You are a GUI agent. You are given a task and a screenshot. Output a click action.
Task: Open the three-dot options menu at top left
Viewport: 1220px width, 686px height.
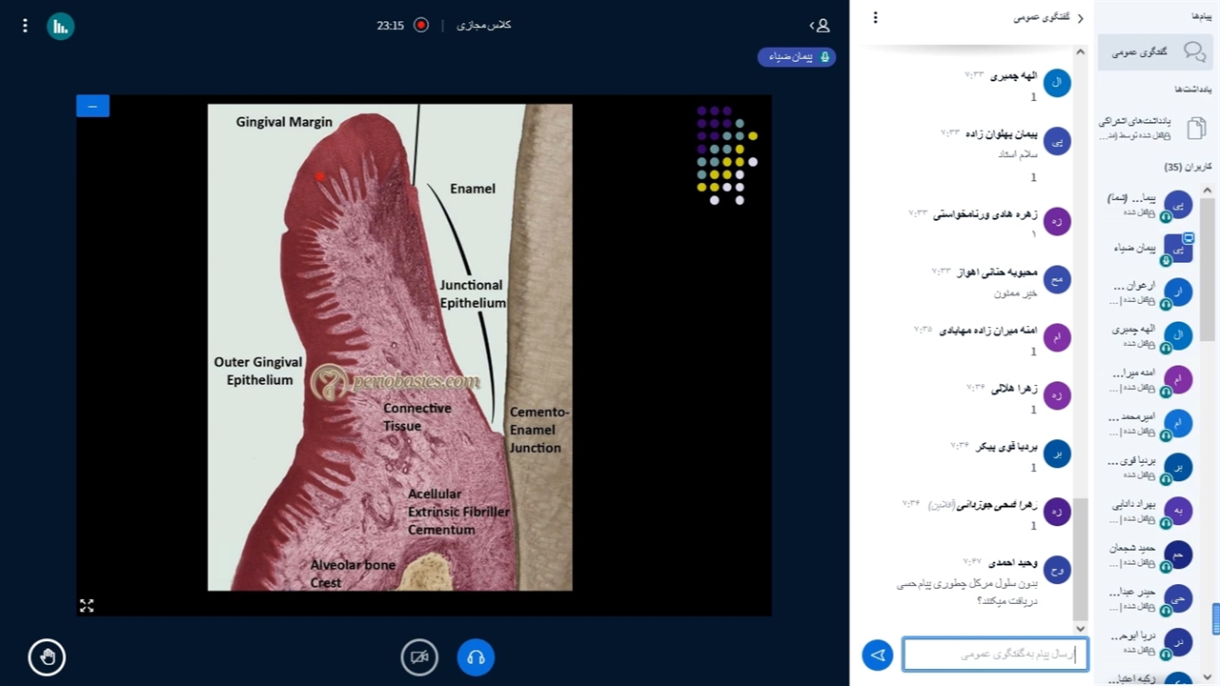26,26
